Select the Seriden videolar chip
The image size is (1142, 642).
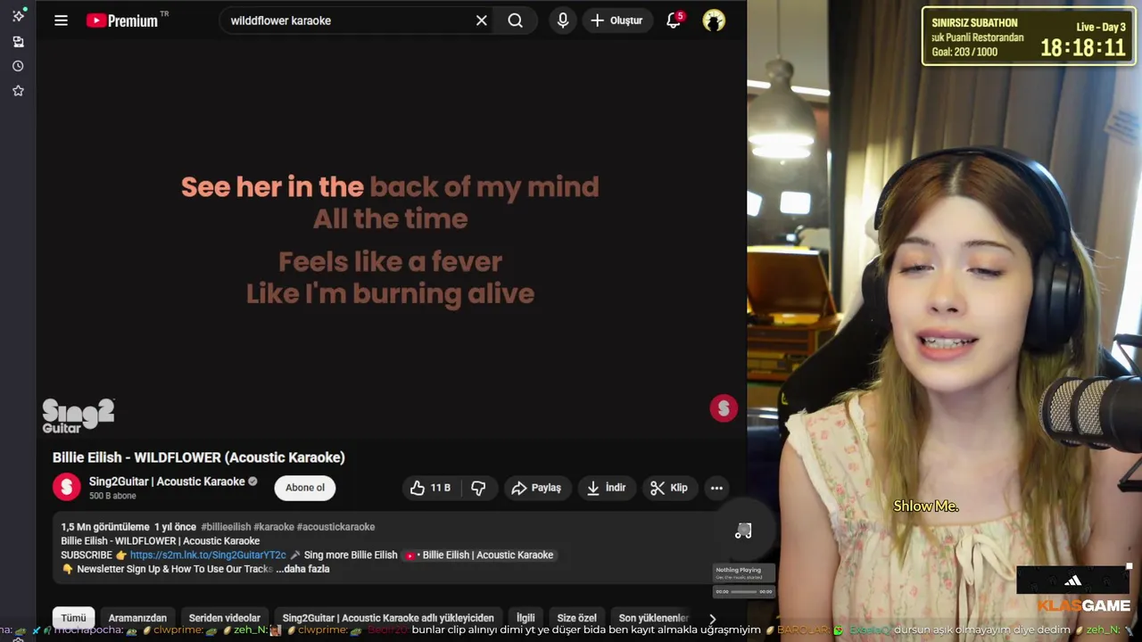225,618
